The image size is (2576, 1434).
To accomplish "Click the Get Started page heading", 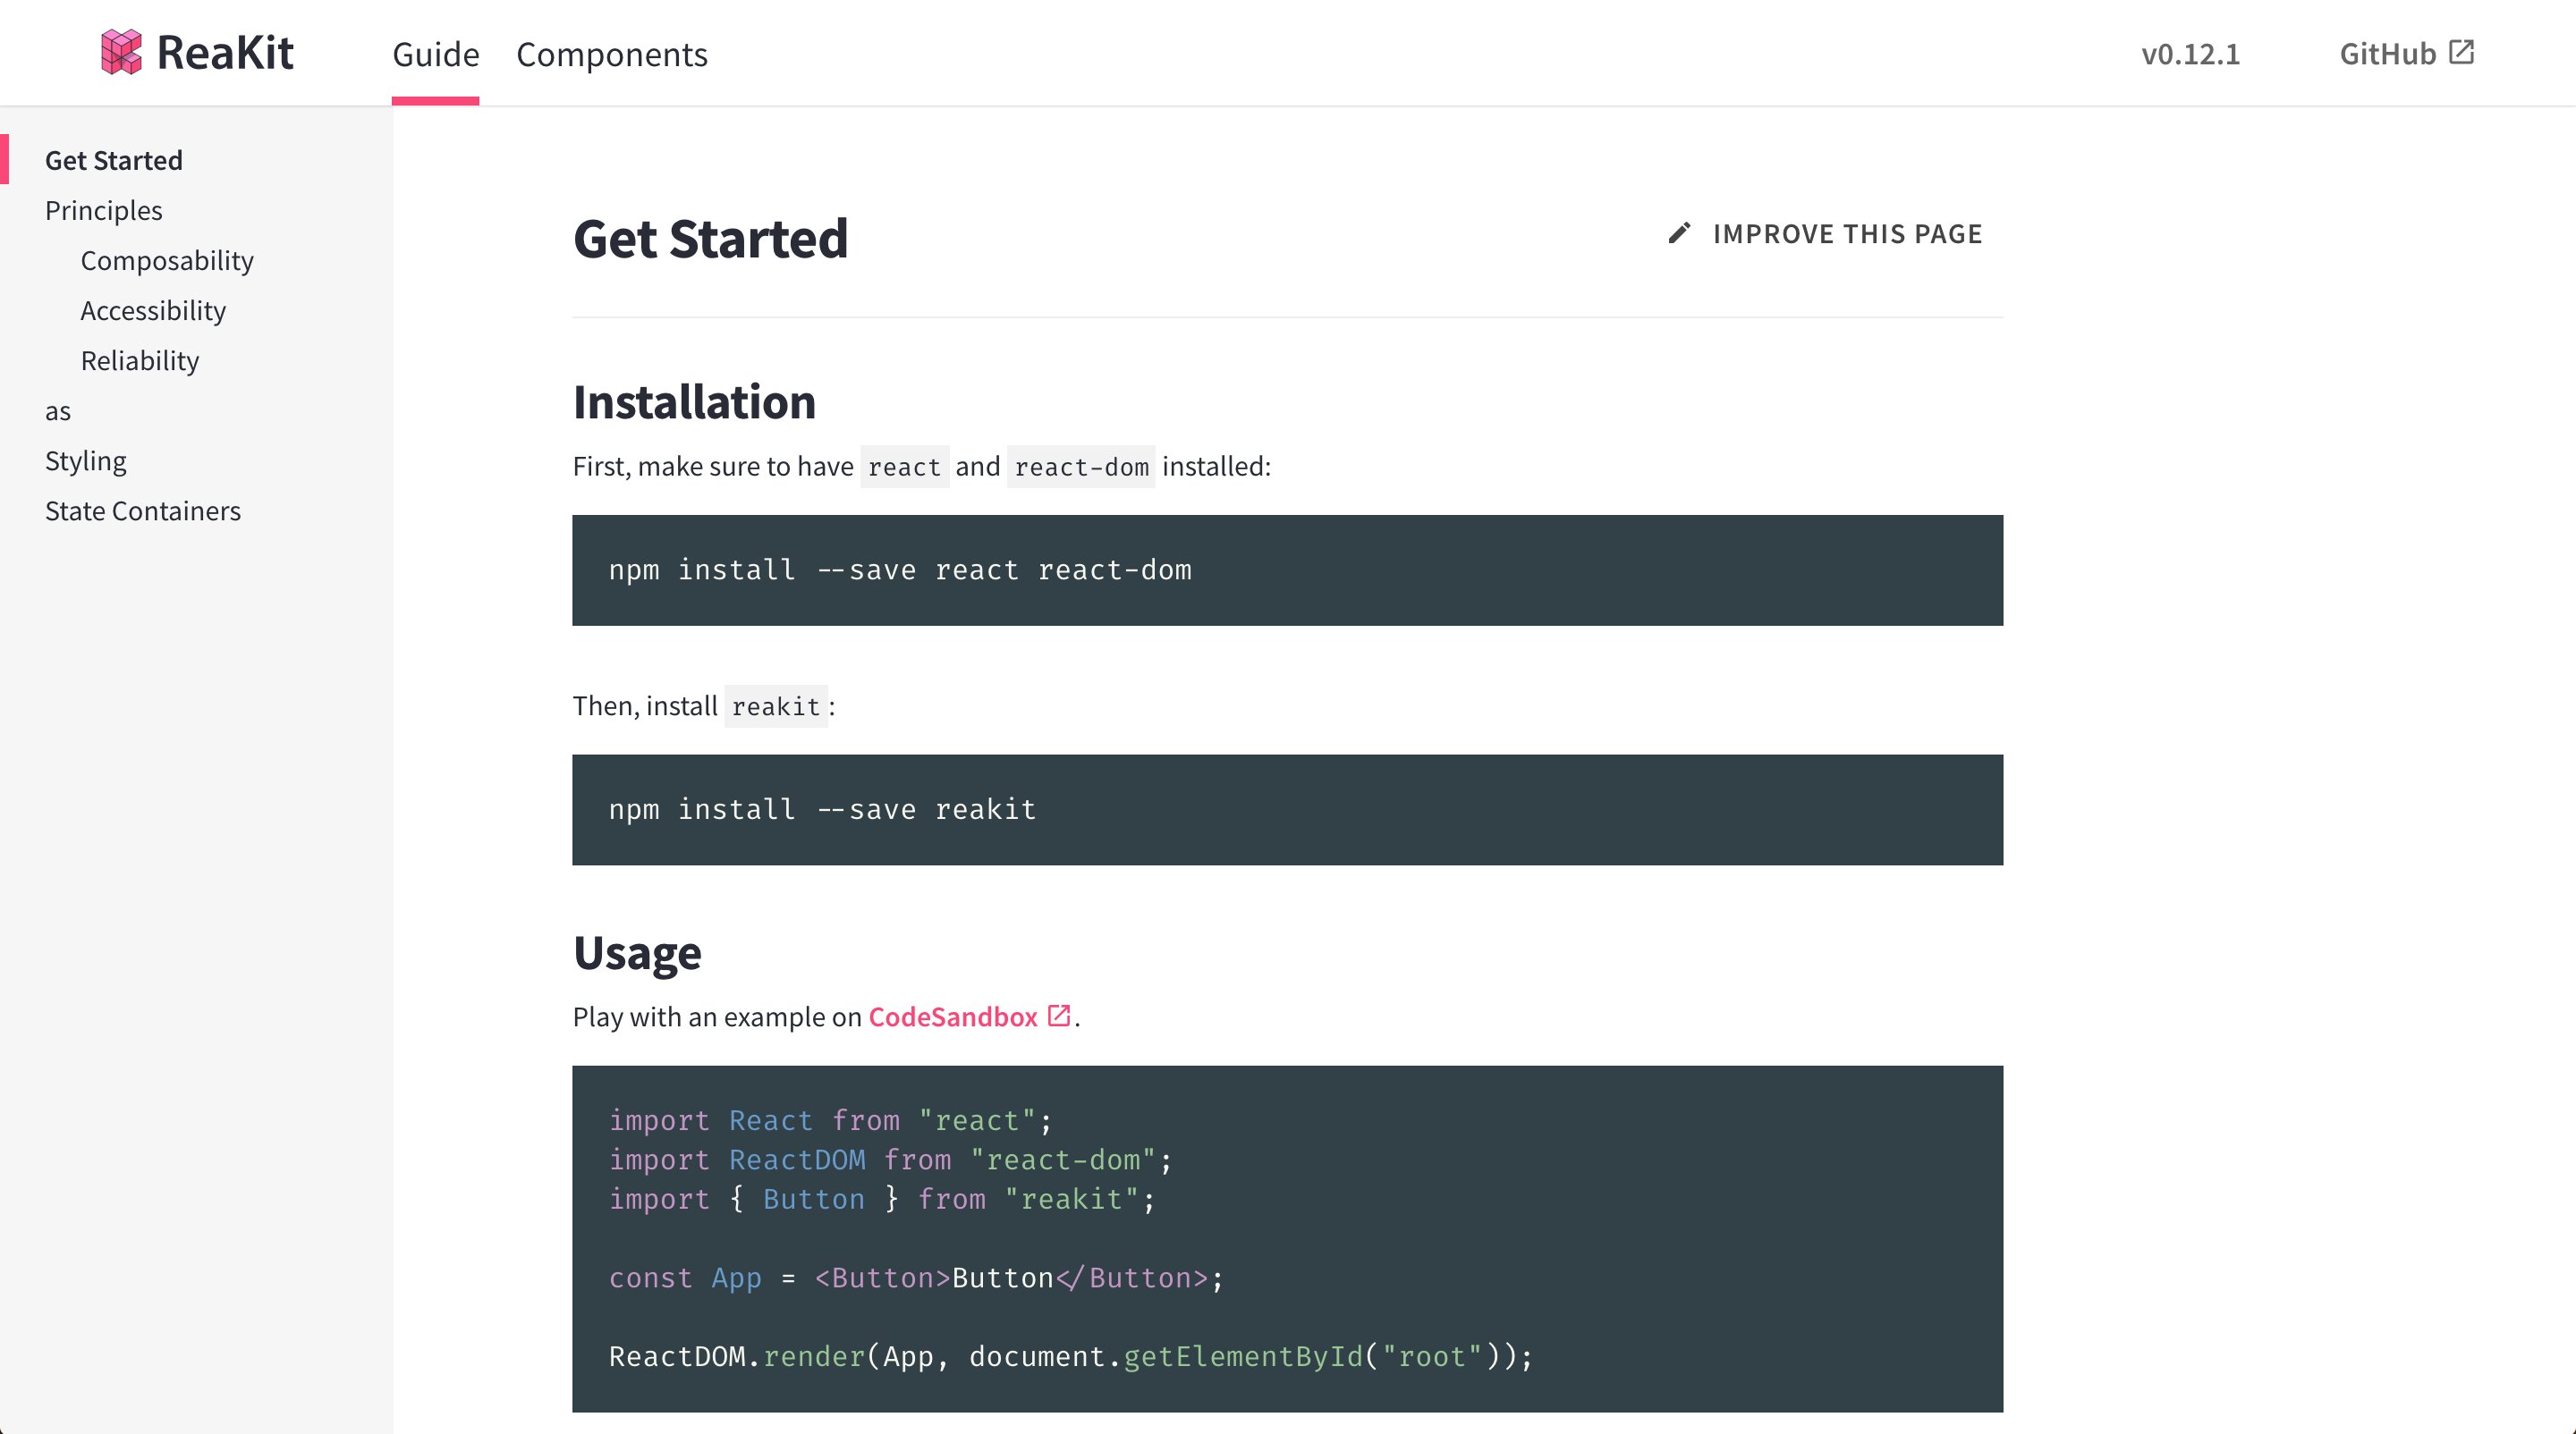I will tap(710, 239).
